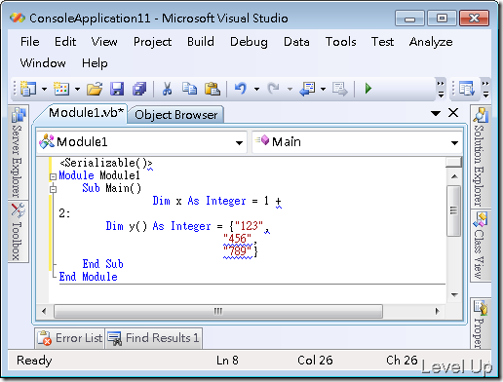
Task: Click the horizontal scrollbar right arrow
Action: pyautogui.click(x=438, y=311)
